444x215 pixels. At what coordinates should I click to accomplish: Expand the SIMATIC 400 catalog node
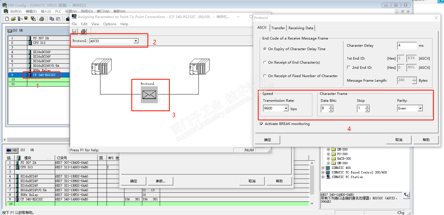(x=323, y=168)
